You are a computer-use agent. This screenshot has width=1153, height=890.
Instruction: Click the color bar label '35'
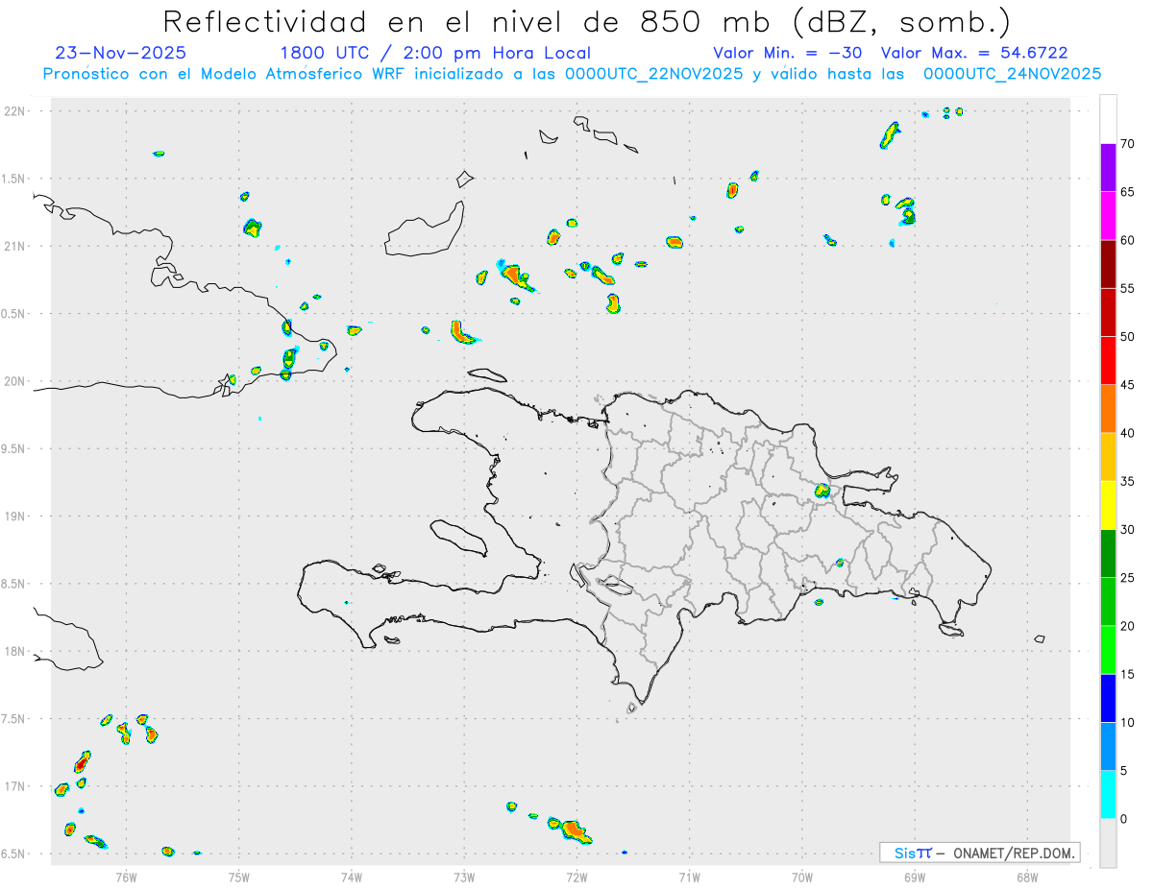[x=1127, y=481]
